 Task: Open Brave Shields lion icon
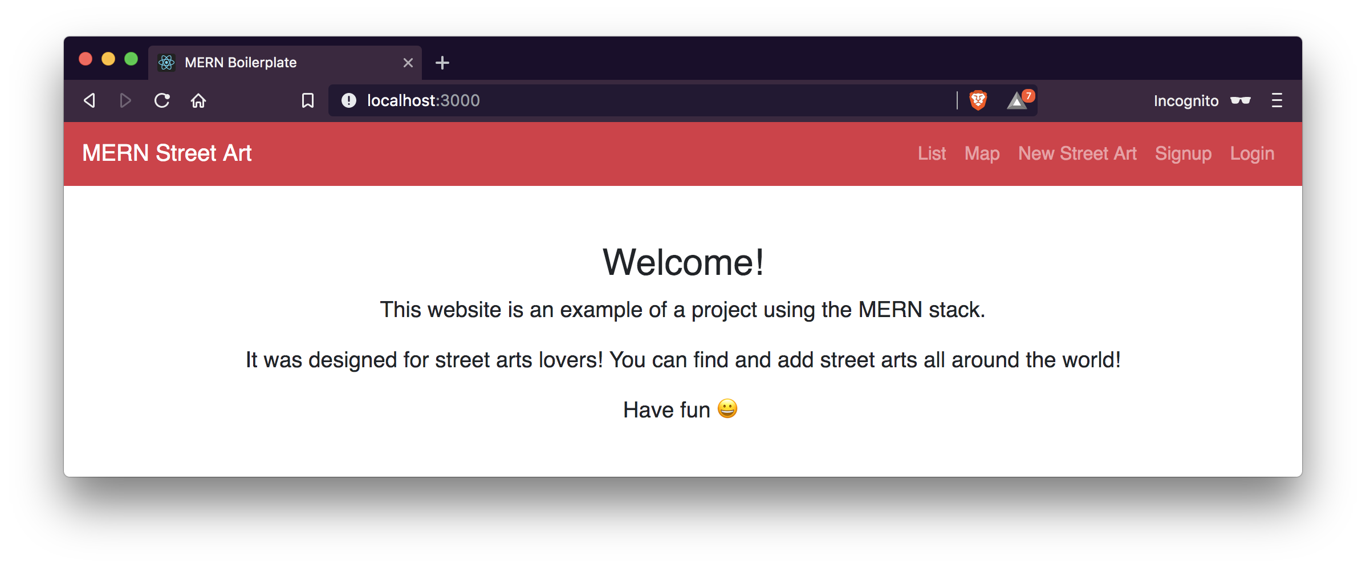click(978, 100)
